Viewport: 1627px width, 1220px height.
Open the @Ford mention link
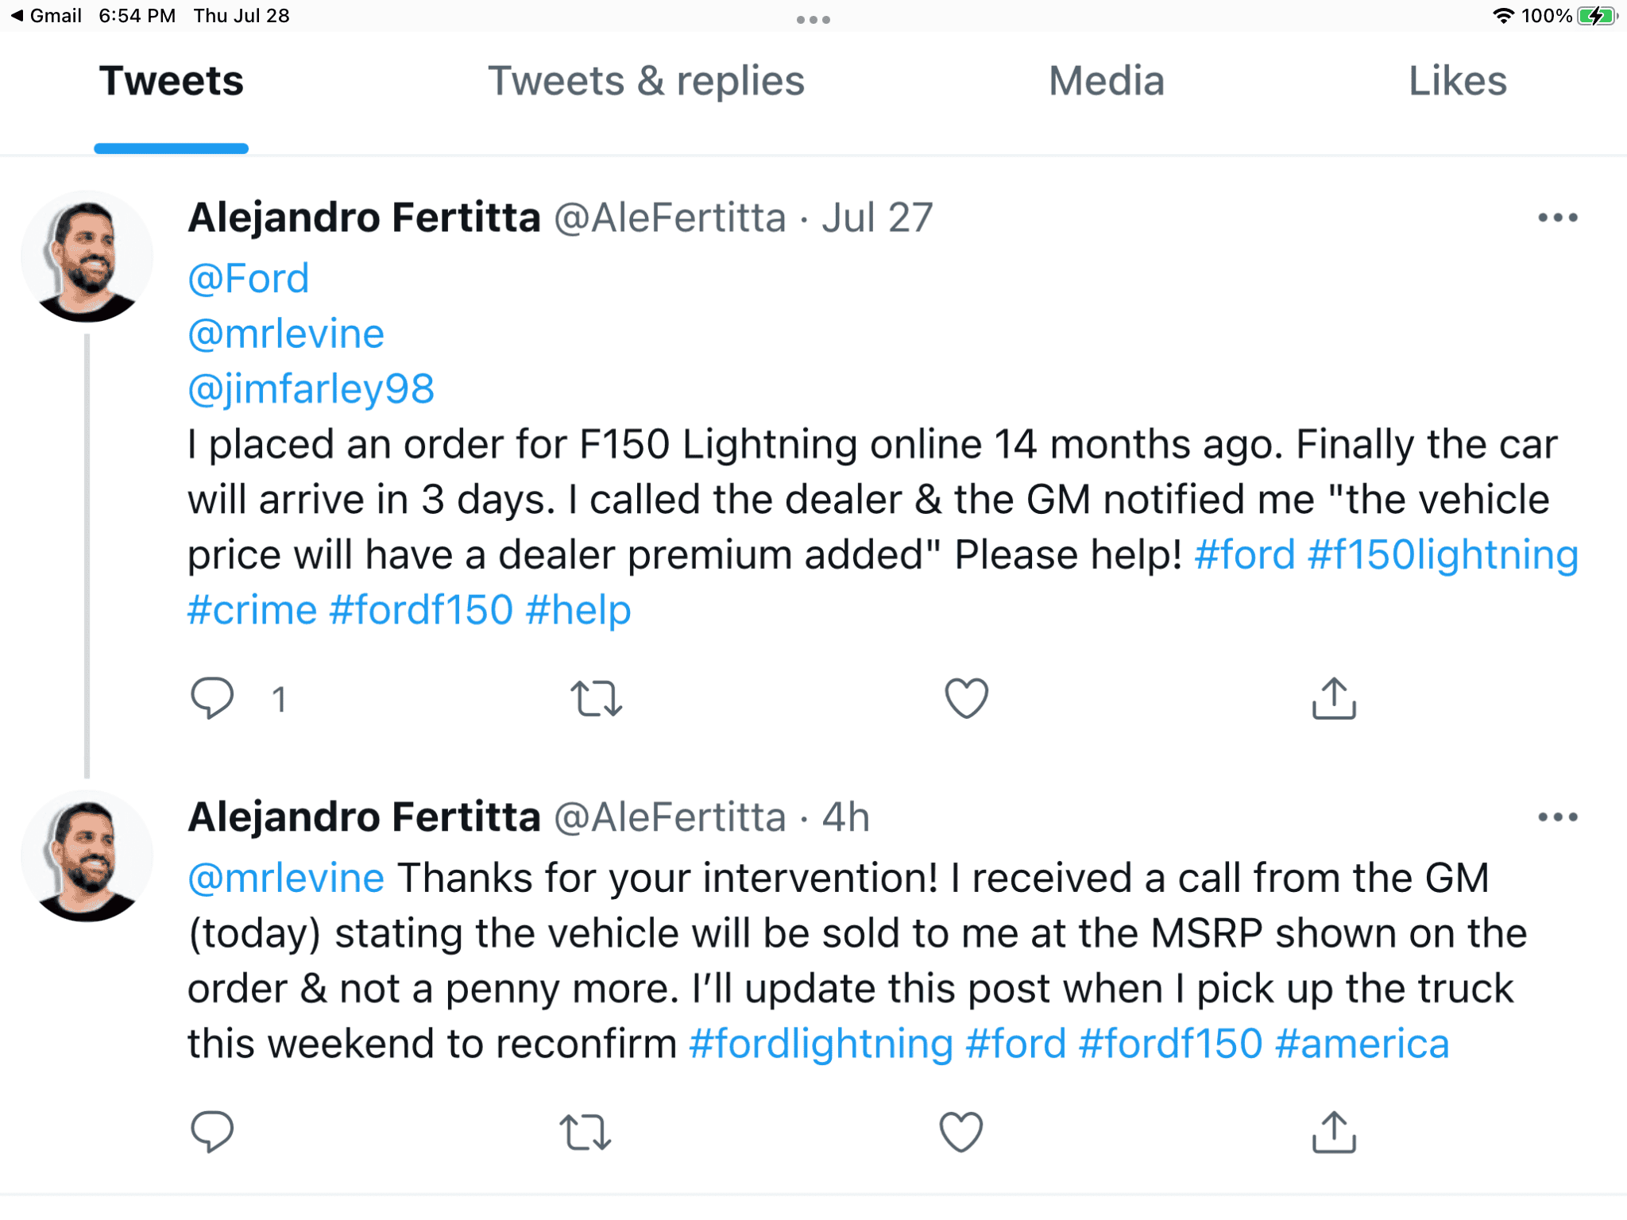click(249, 279)
